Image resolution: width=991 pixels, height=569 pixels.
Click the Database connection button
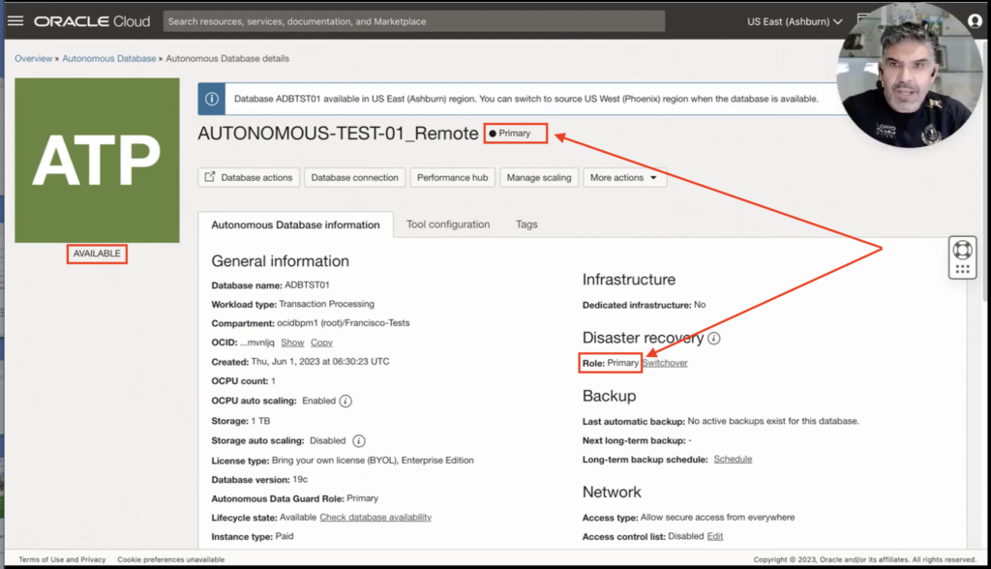coord(354,178)
